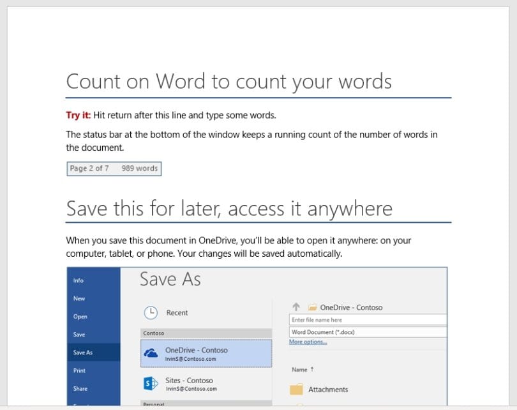Viewport: 517px width, 410px height.
Task: Select the Share option
Action: point(80,388)
